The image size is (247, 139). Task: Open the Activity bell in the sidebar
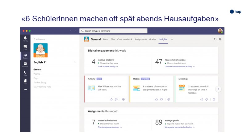pos(25,39)
